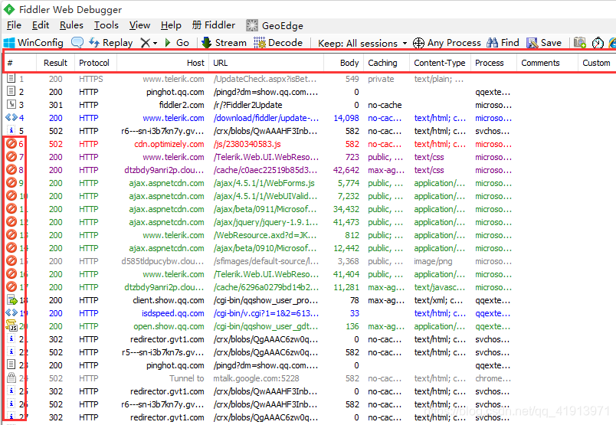
Task: Sort by the Comments column header
Action: [547, 63]
